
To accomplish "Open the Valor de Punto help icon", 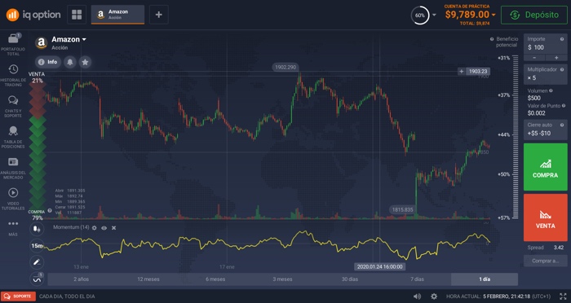I will click(x=564, y=106).
